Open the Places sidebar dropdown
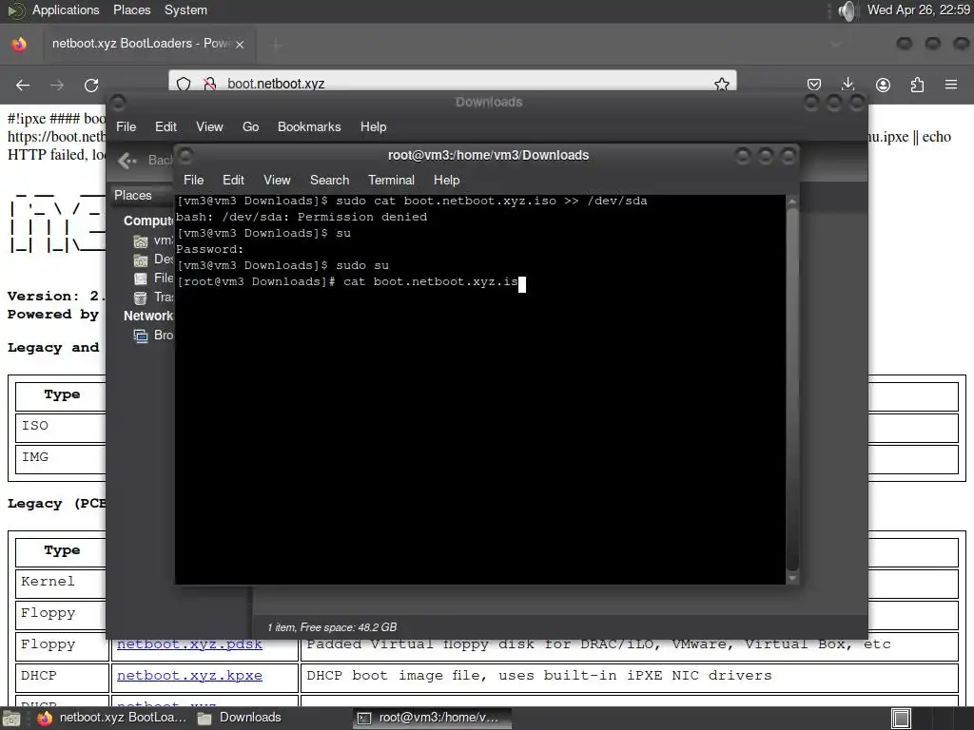The width and height of the screenshot is (974, 730). click(142, 195)
